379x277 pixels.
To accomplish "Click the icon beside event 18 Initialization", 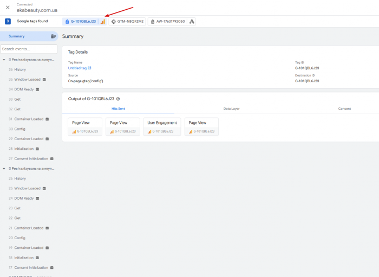I will pyautogui.click(x=37, y=258).
